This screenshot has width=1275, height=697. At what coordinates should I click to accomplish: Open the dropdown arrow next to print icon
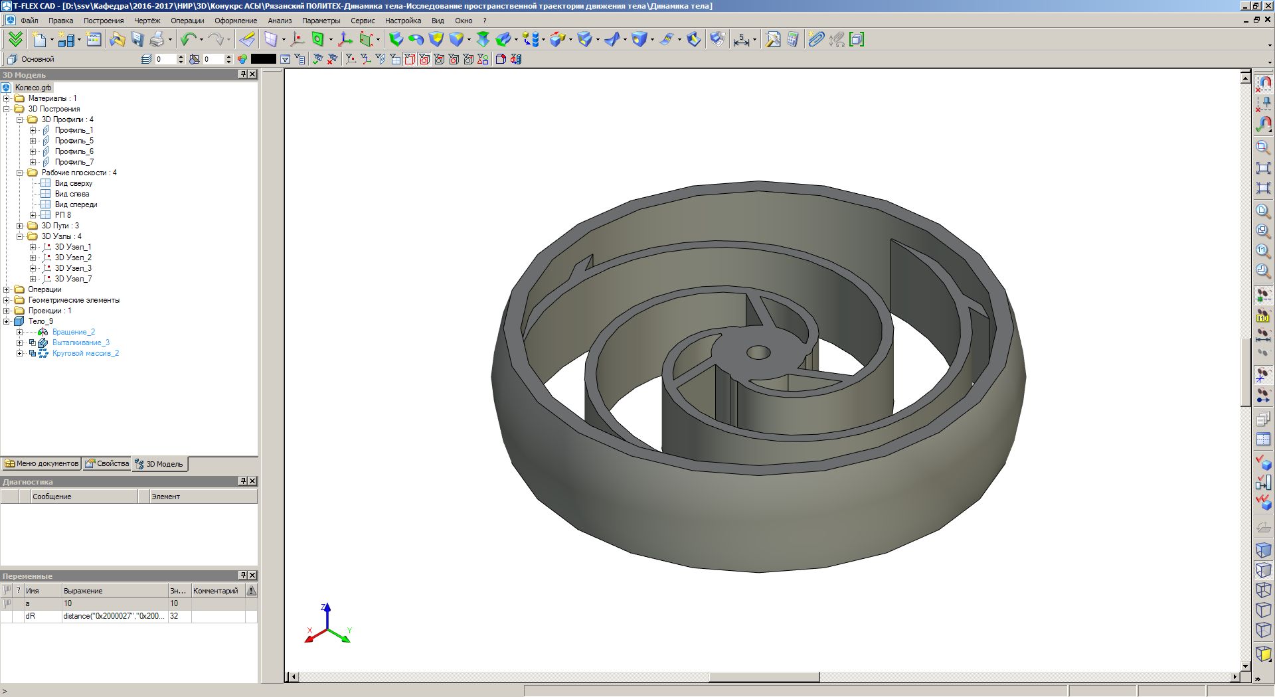click(x=170, y=40)
